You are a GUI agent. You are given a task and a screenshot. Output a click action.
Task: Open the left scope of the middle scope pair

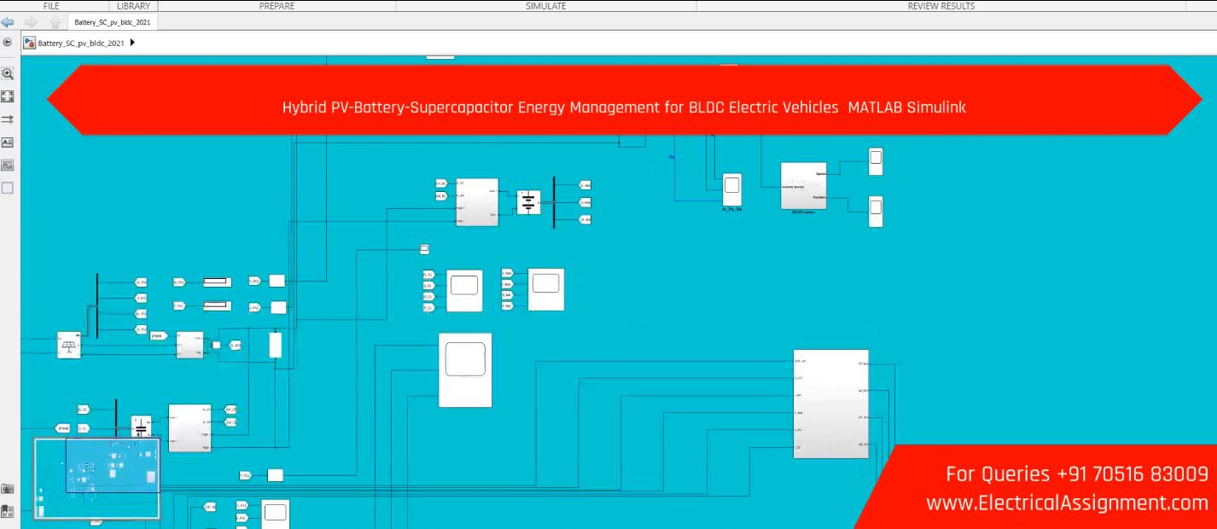coord(464,291)
